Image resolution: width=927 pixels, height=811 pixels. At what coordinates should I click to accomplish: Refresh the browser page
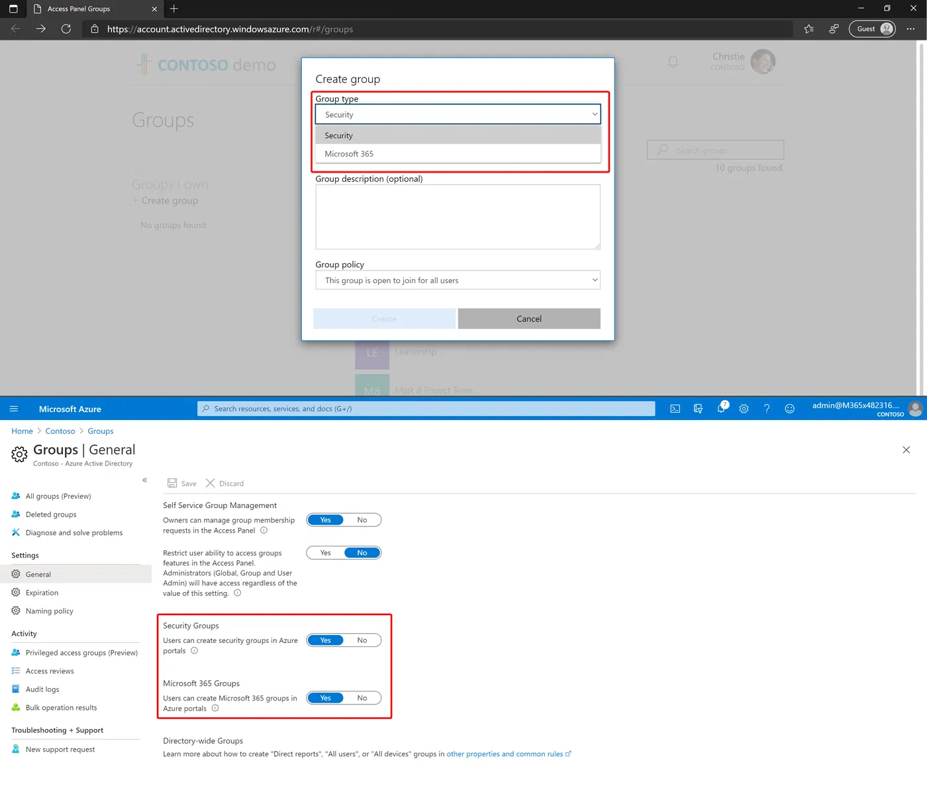[66, 29]
